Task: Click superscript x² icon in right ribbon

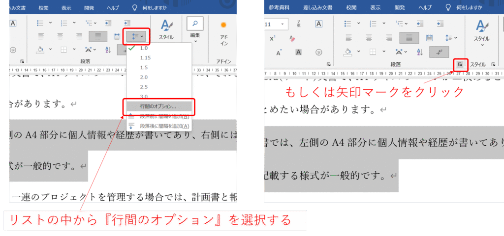Action: point(272,38)
